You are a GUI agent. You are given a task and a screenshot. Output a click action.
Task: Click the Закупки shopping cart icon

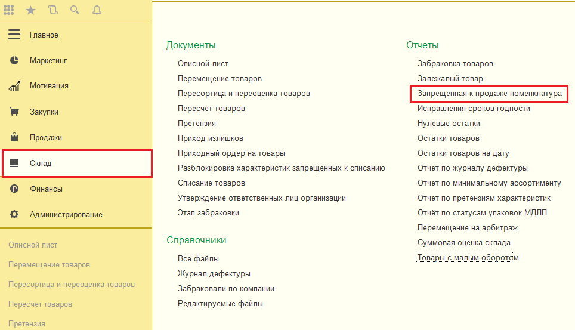(x=14, y=112)
